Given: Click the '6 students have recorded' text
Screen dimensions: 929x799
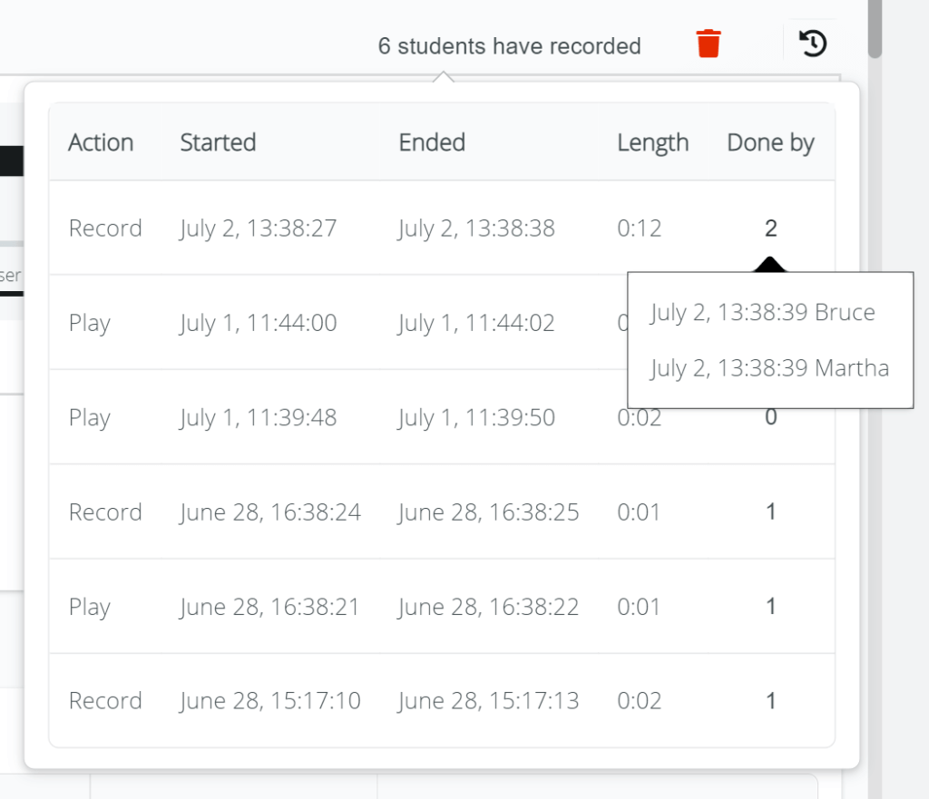Looking at the screenshot, I should tap(509, 46).
